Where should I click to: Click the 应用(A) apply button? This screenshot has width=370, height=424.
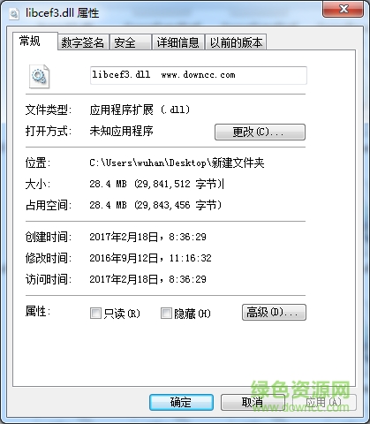pos(324,402)
